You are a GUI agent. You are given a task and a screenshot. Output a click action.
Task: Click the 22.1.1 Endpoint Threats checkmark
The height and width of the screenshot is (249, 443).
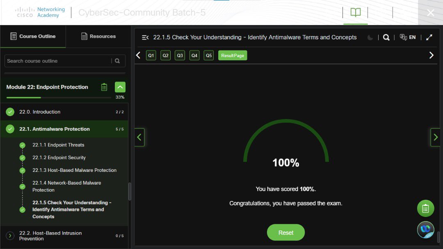(x=22, y=145)
